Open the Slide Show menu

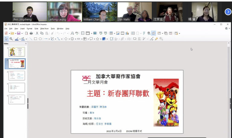(44, 29)
